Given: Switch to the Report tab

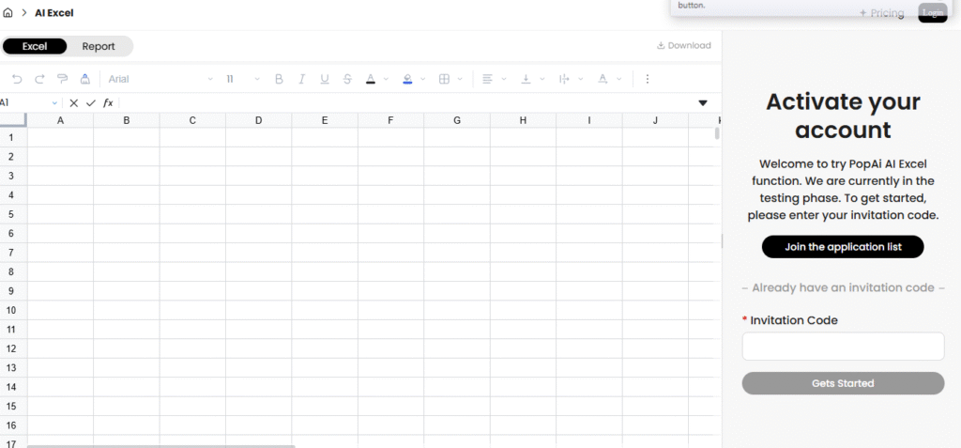Looking at the screenshot, I should pos(99,46).
